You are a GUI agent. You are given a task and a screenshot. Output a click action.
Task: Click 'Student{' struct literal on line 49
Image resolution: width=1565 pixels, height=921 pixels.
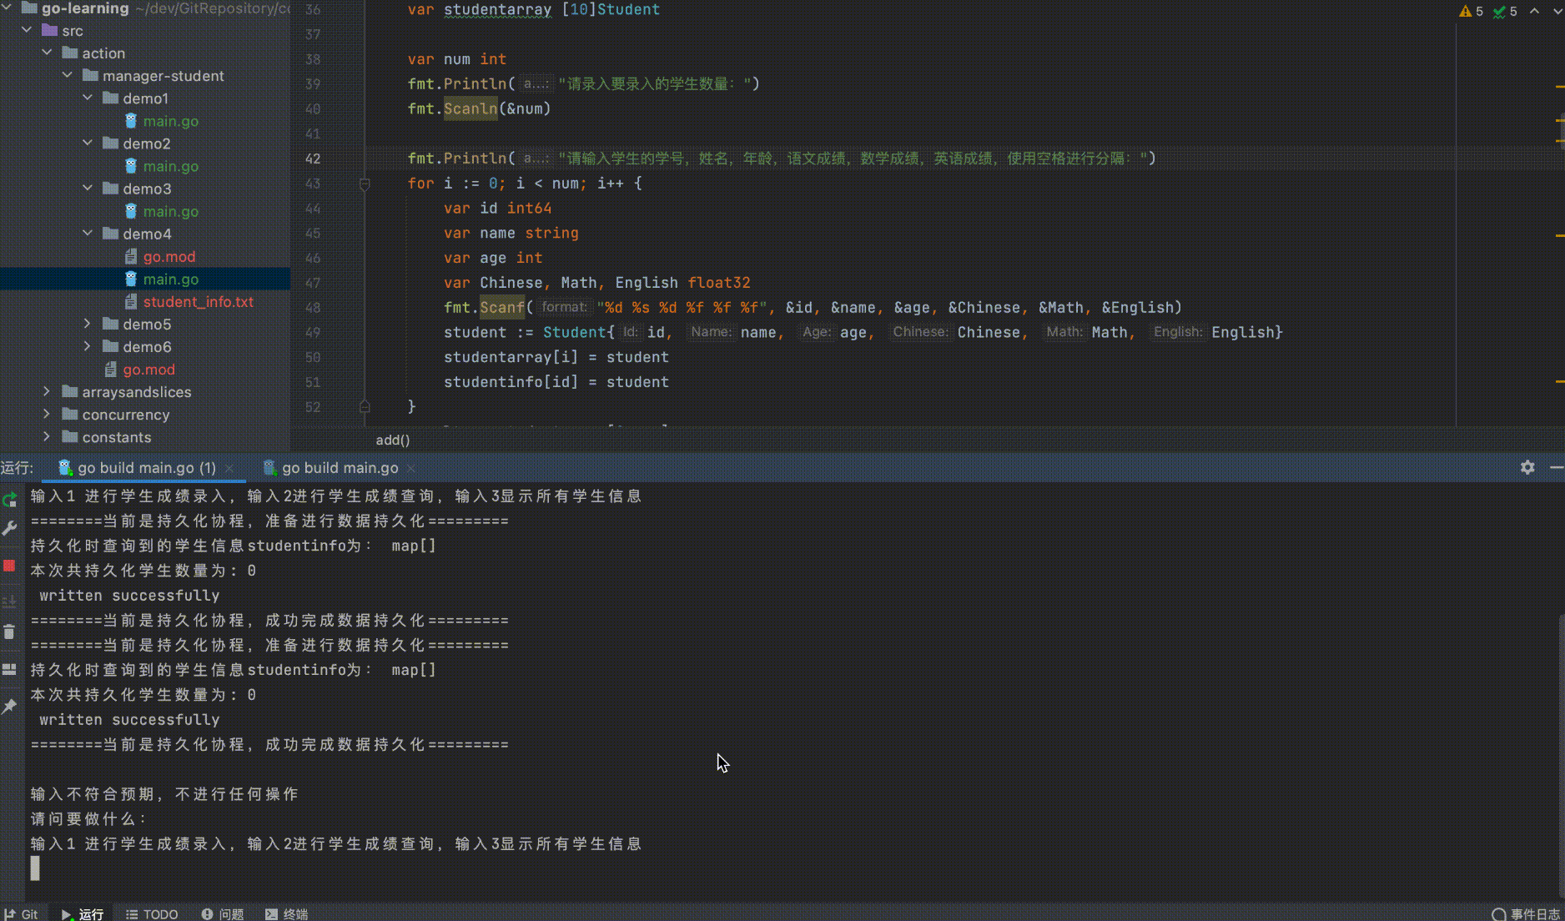578,332
